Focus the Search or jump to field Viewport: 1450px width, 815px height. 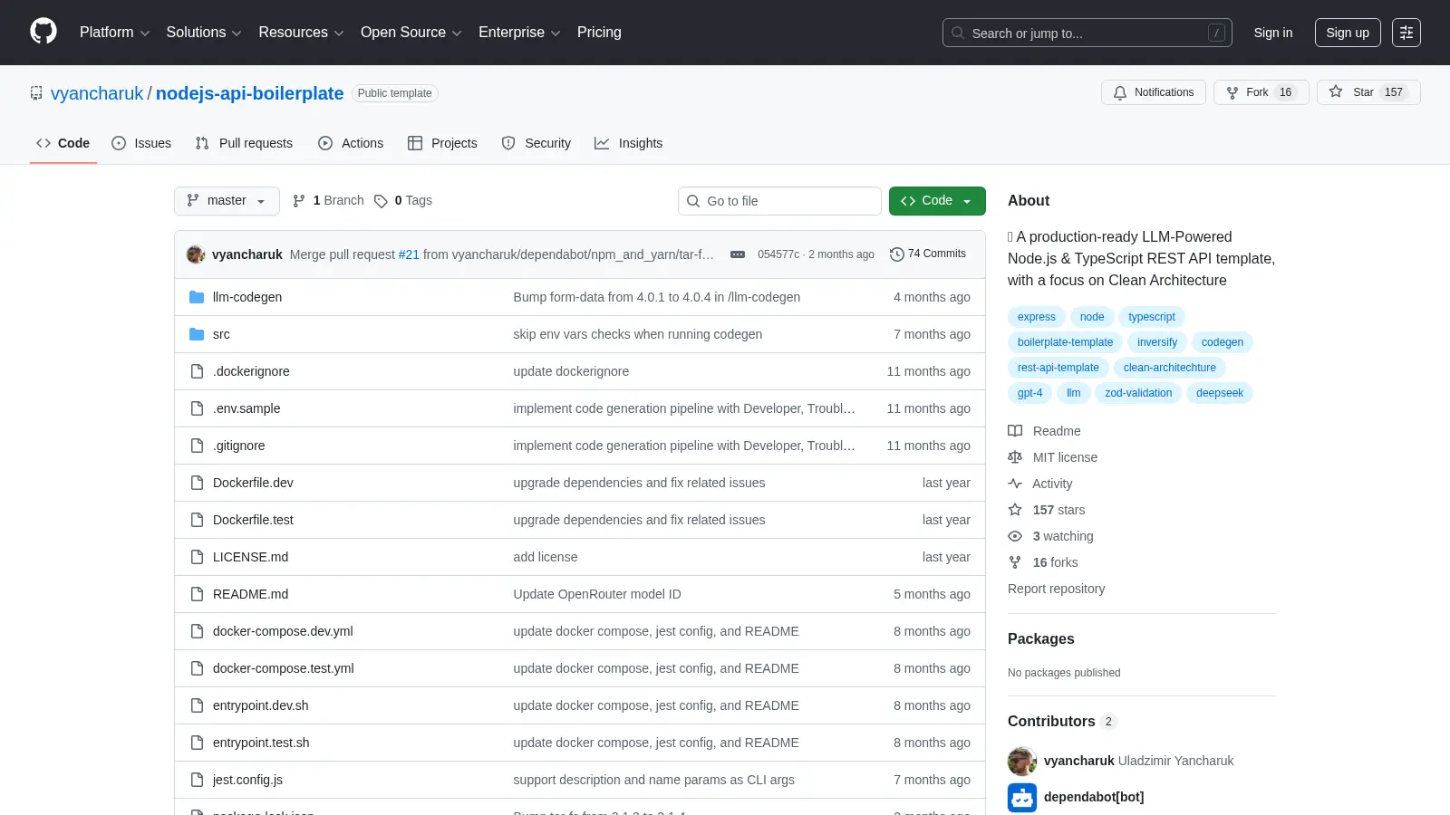coord(1087,33)
